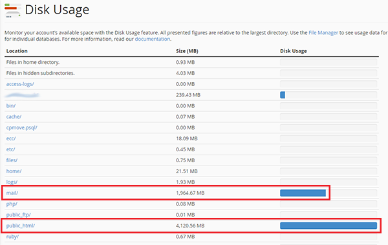Open the ecc/ directory link

pyautogui.click(x=11, y=138)
